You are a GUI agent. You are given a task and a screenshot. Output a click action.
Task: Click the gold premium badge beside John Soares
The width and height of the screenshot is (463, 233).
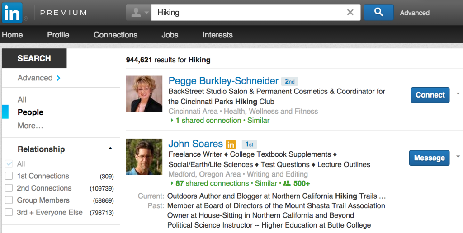231,144
